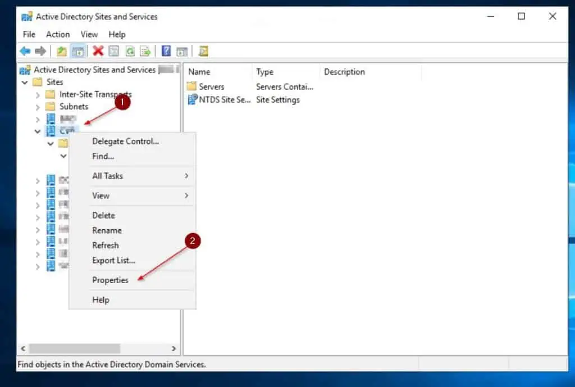
Task: Click the Sites folder icon in the tree
Action: coord(38,82)
